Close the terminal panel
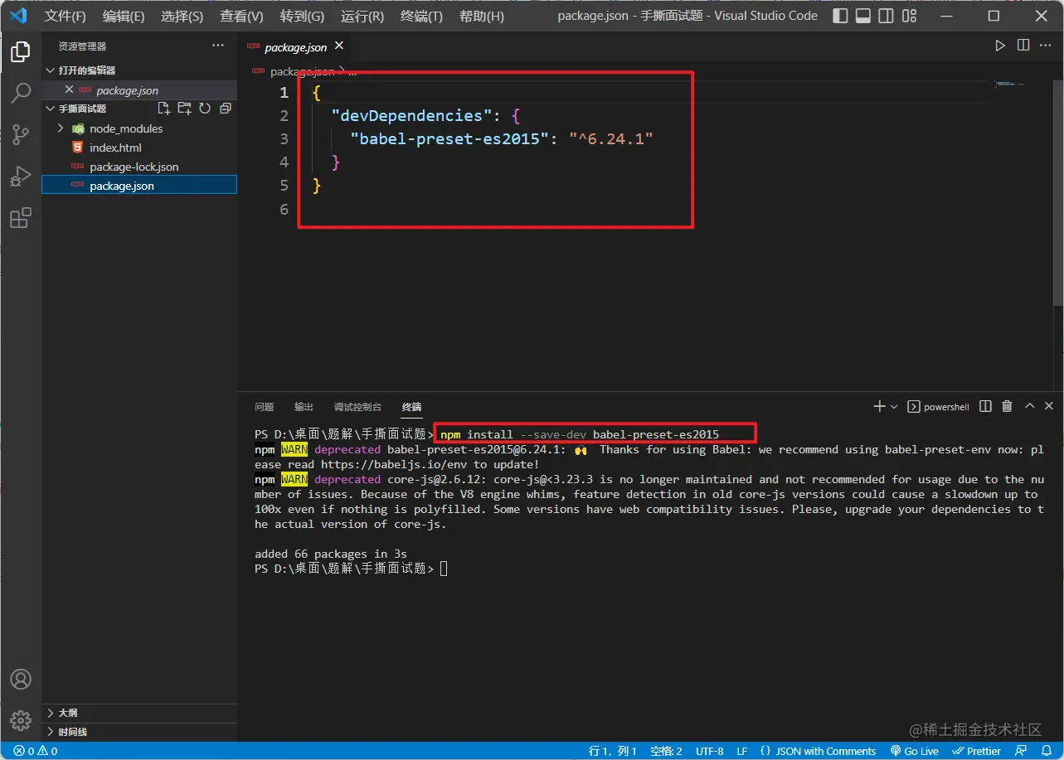This screenshot has height=760, width=1064. pyautogui.click(x=1049, y=406)
